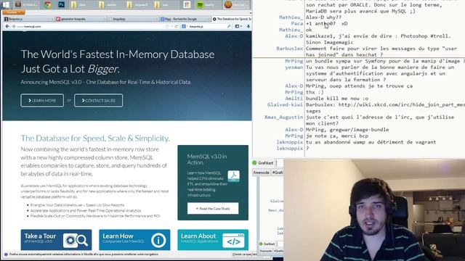This screenshot has width=465, height=261.
Task: Click the Firefox info notification icon
Action: [x=6, y=254]
